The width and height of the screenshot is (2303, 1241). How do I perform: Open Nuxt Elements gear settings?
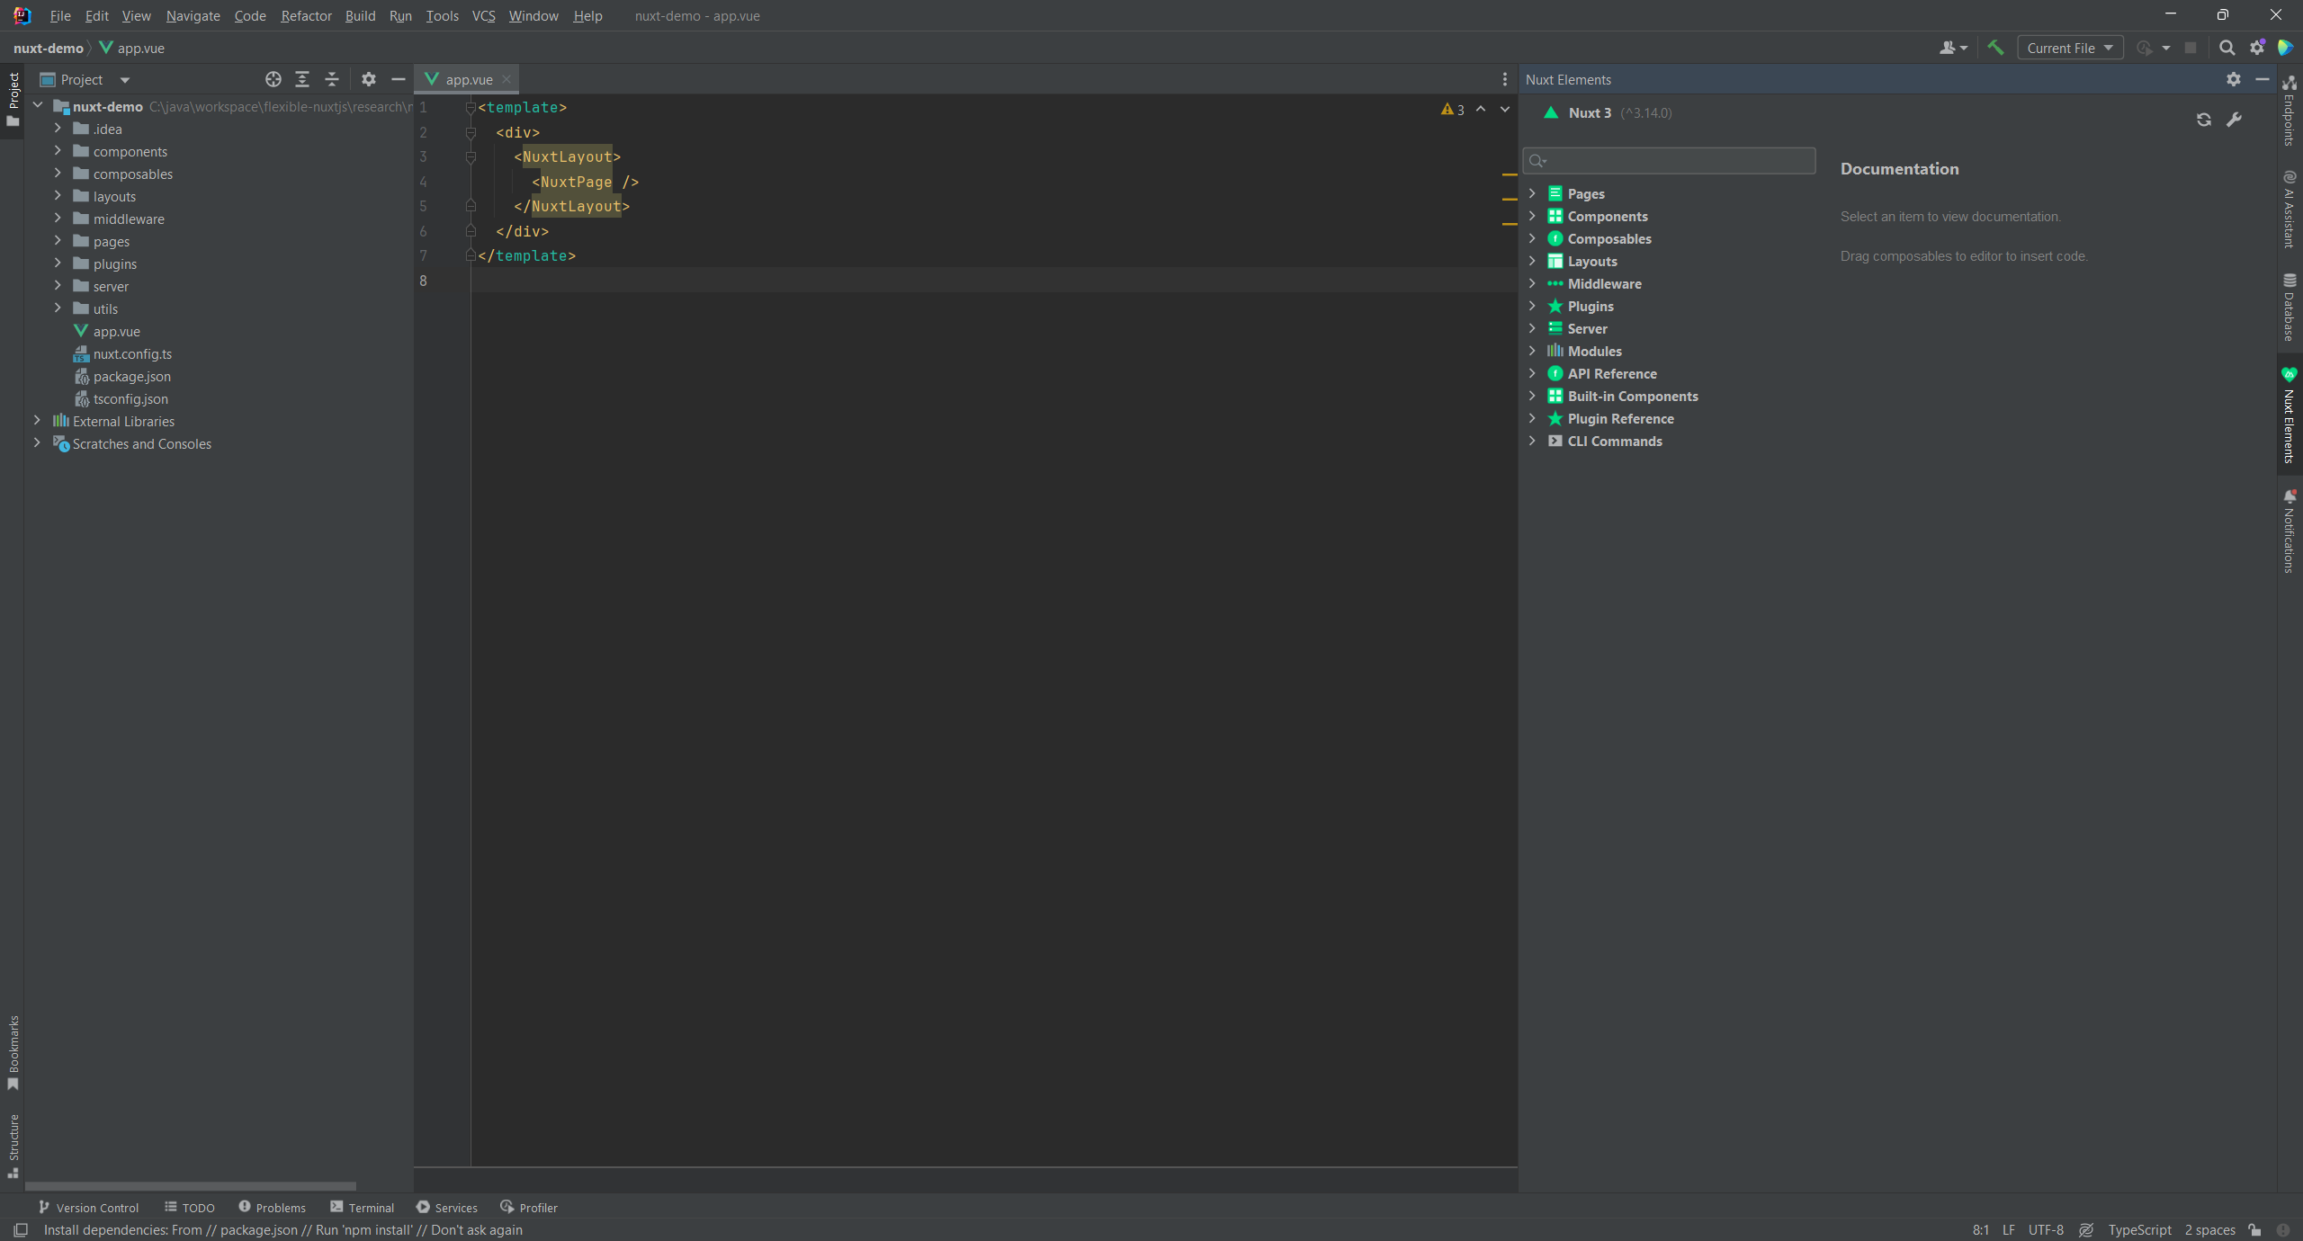coord(2234,79)
